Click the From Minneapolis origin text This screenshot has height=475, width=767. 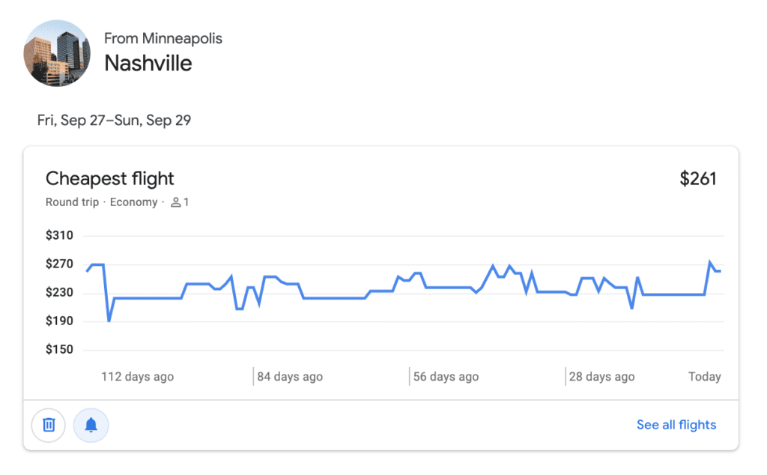(x=163, y=38)
